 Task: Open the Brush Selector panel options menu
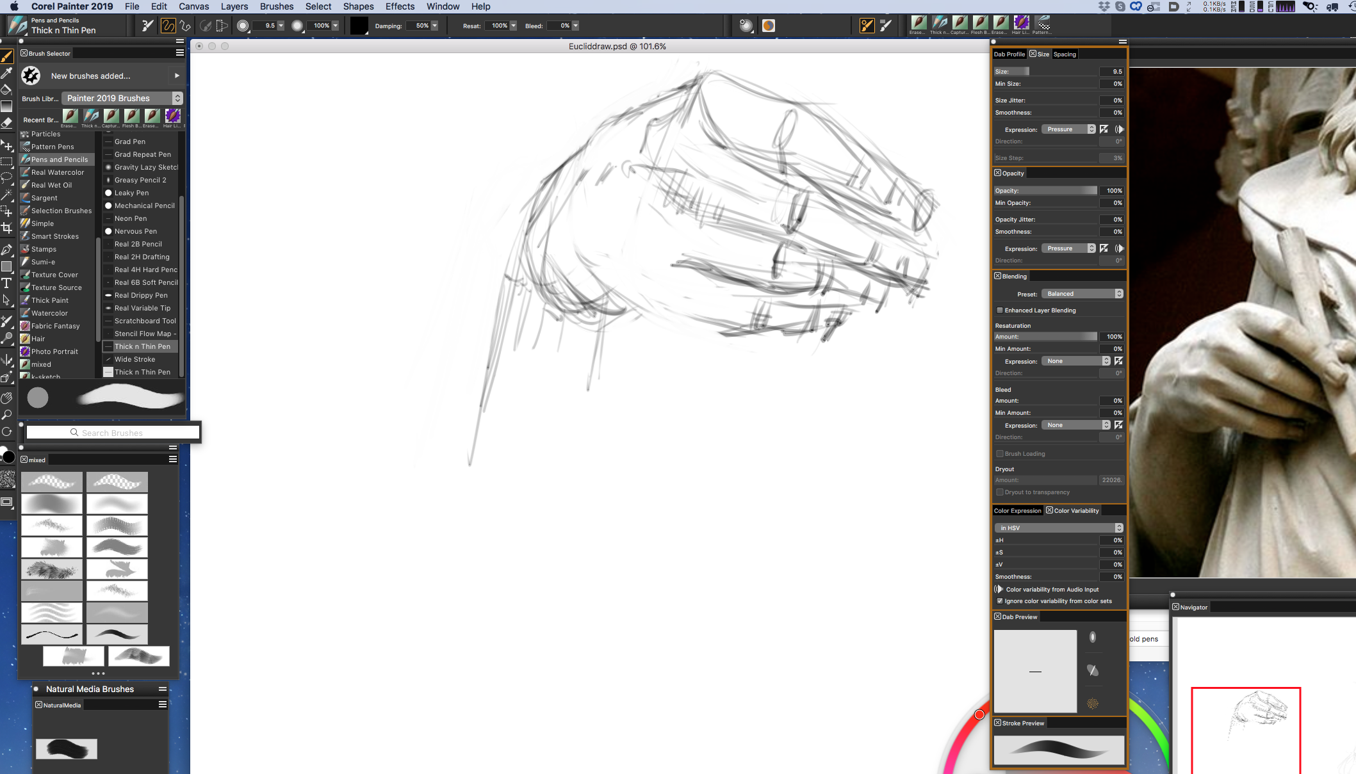tap(180, 53)
